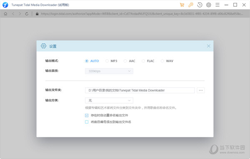Click the 输出格式 label text
Screen dimensions: 250x159
tap(52, 61)
